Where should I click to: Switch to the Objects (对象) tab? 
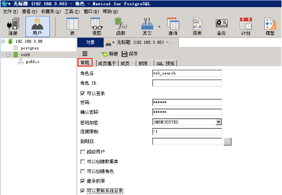point(91,42)
